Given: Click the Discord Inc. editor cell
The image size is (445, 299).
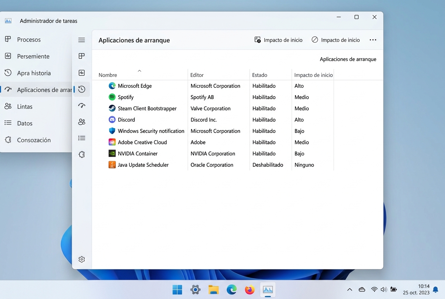Looking at the screenshot, I should pyautogui.click(x=203, y=120).
